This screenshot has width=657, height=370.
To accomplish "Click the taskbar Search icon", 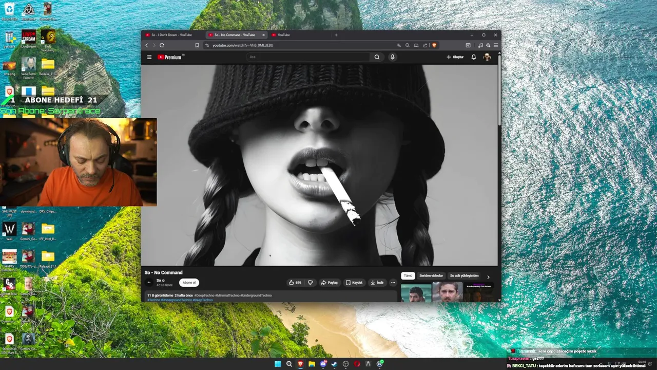I will tap(289, 364).
